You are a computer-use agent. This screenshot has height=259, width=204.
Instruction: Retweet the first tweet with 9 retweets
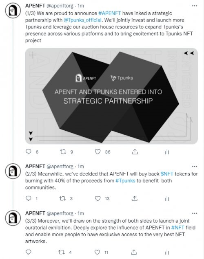coord(63,151)
